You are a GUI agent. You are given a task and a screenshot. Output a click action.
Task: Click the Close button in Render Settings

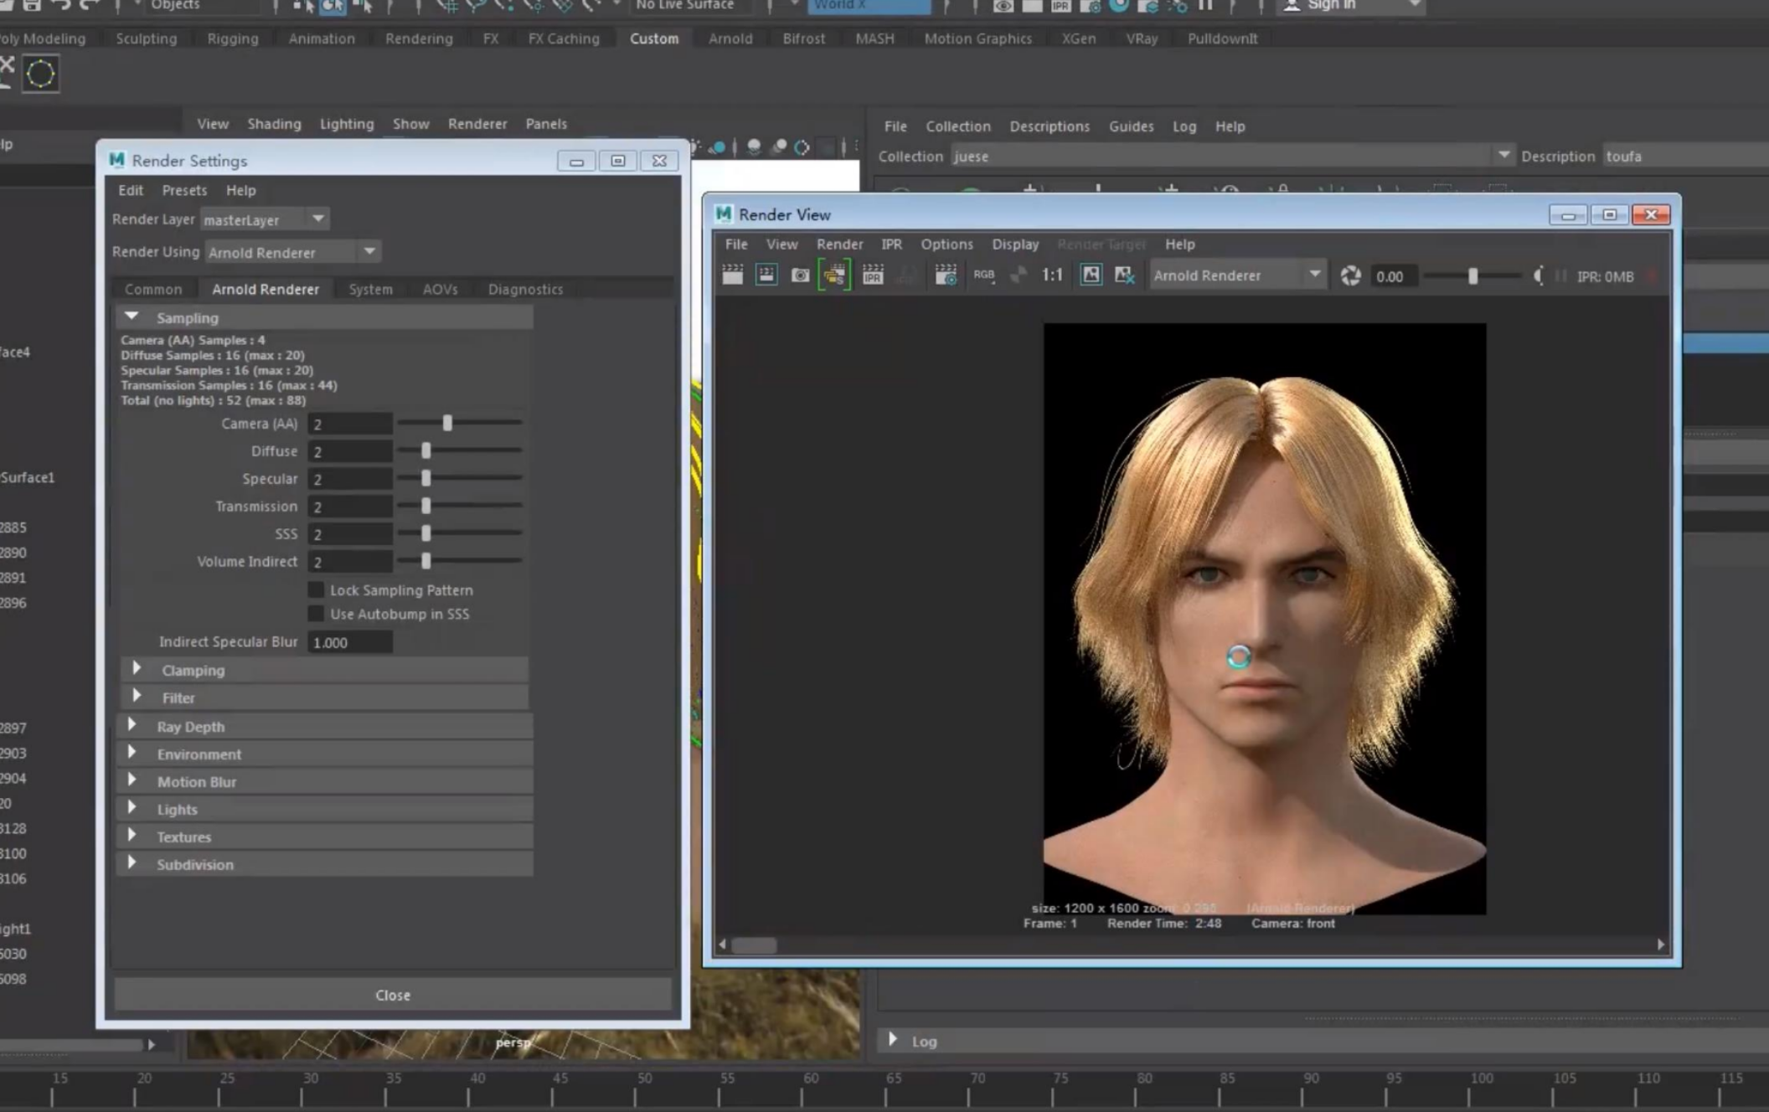coord(393,995)
